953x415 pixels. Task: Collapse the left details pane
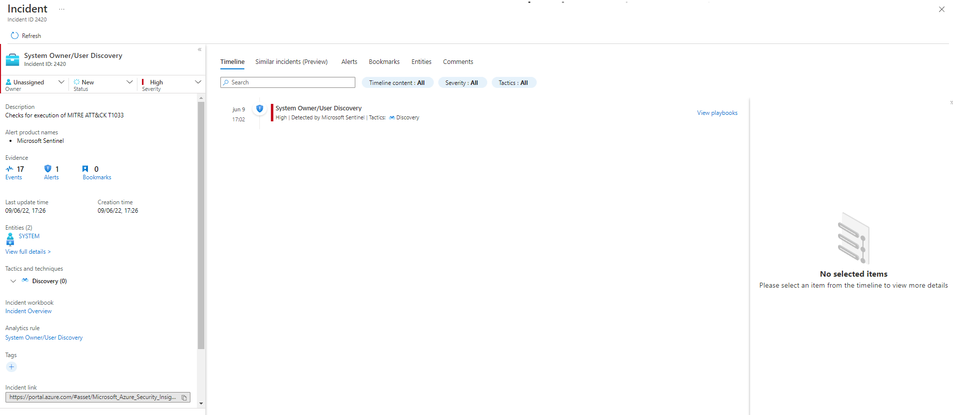pyautogui.click(x=199, y=49)
